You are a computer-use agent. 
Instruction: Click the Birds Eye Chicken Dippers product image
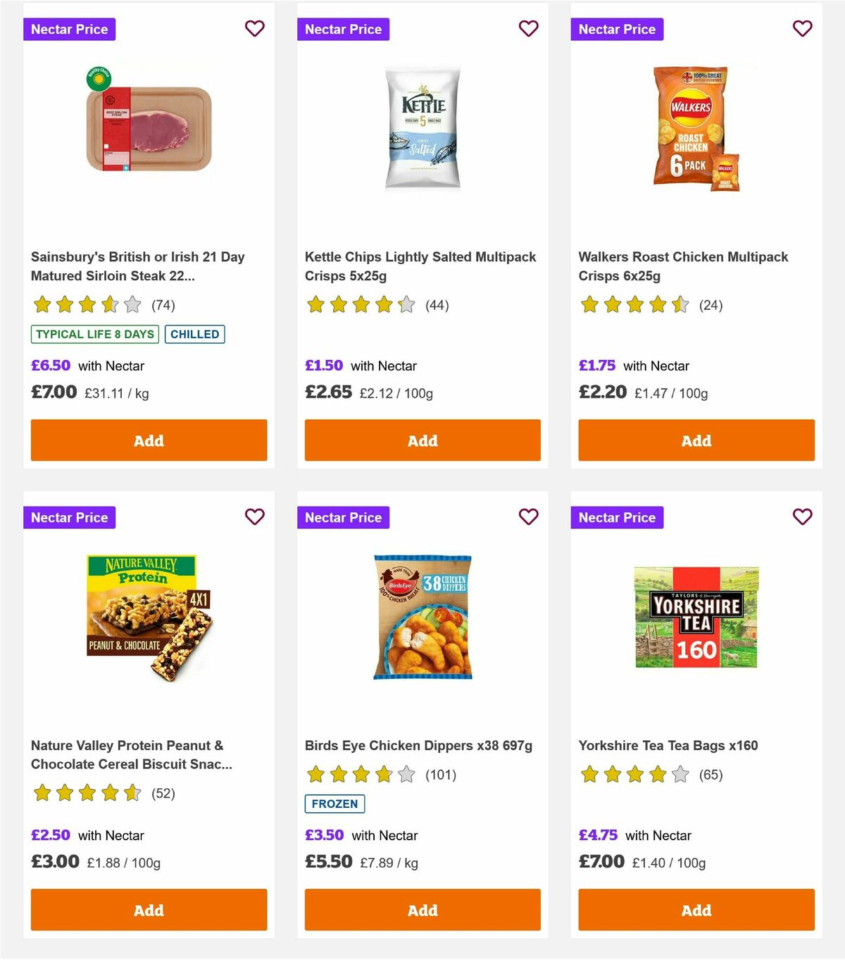[422, 620]
